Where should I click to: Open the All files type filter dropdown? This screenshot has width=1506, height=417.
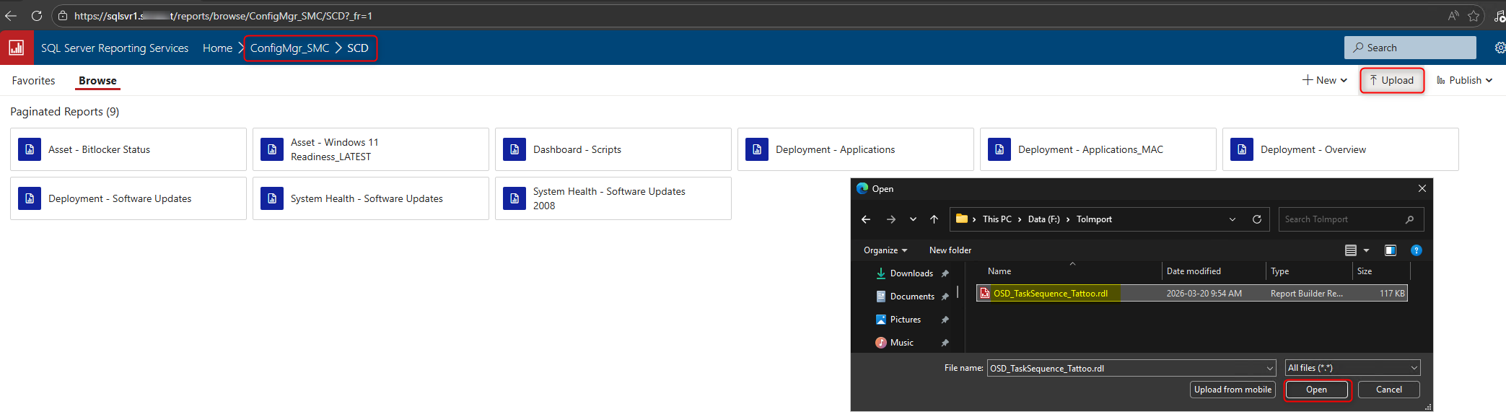tap(1352, 368)
